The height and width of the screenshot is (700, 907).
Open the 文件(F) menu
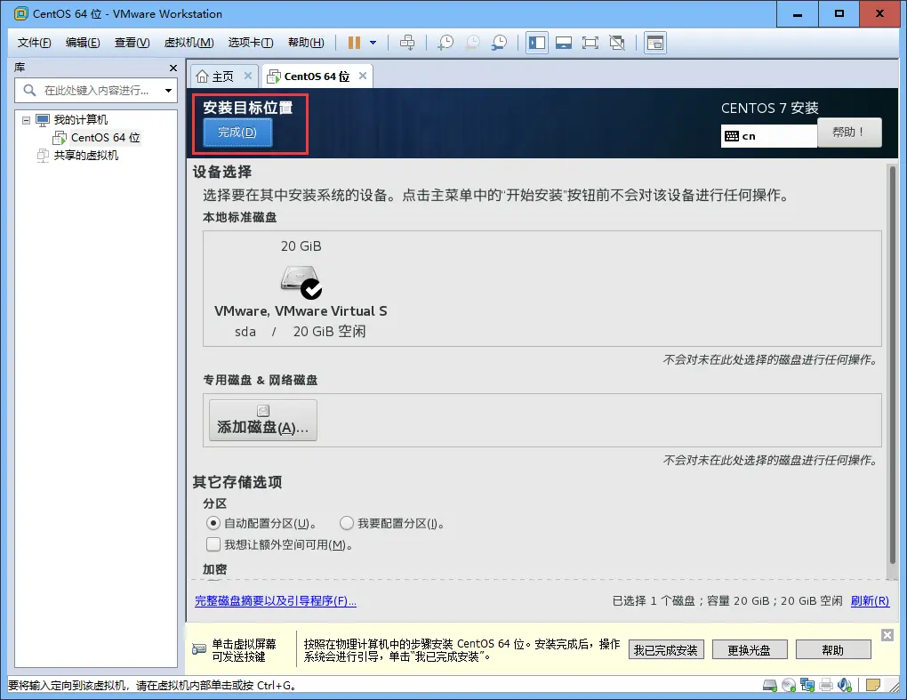tap(34, 43)
